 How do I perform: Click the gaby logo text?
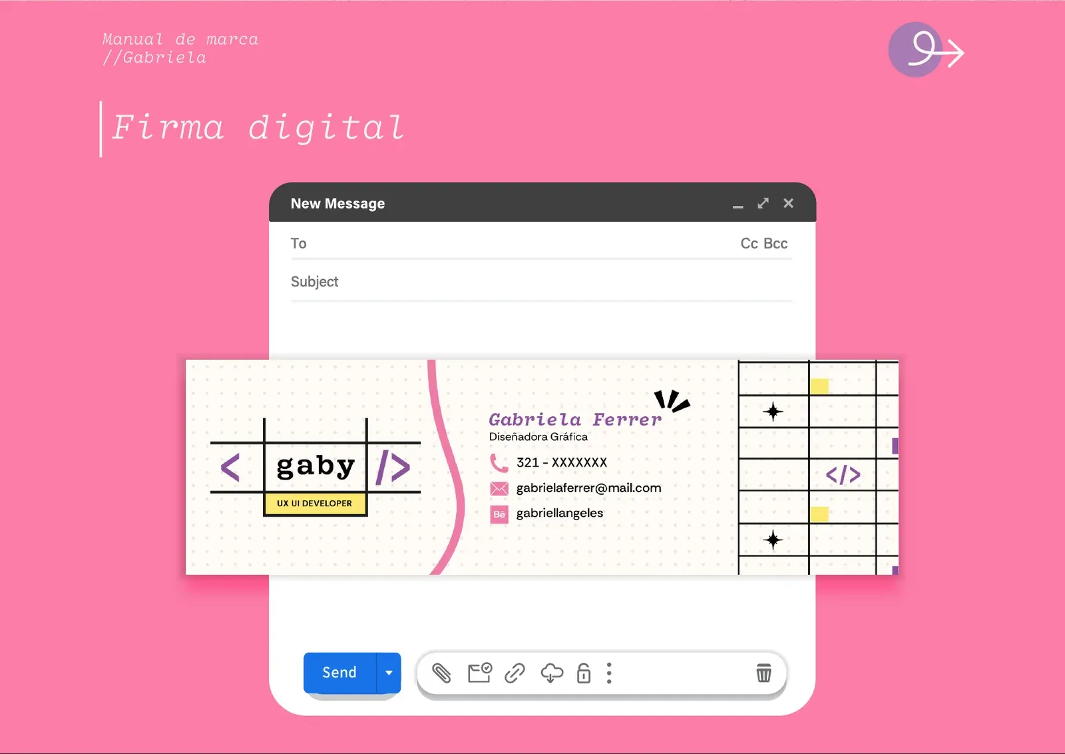click(316, 466)
